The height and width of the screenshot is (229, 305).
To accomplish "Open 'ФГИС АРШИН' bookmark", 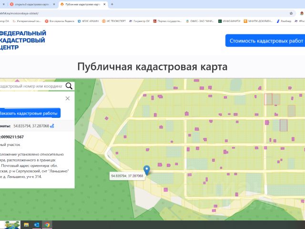I will [88, 21].
